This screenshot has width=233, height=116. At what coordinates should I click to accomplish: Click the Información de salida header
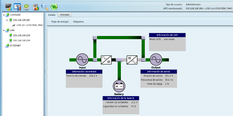pyautogui.click(x=158, y=72)
